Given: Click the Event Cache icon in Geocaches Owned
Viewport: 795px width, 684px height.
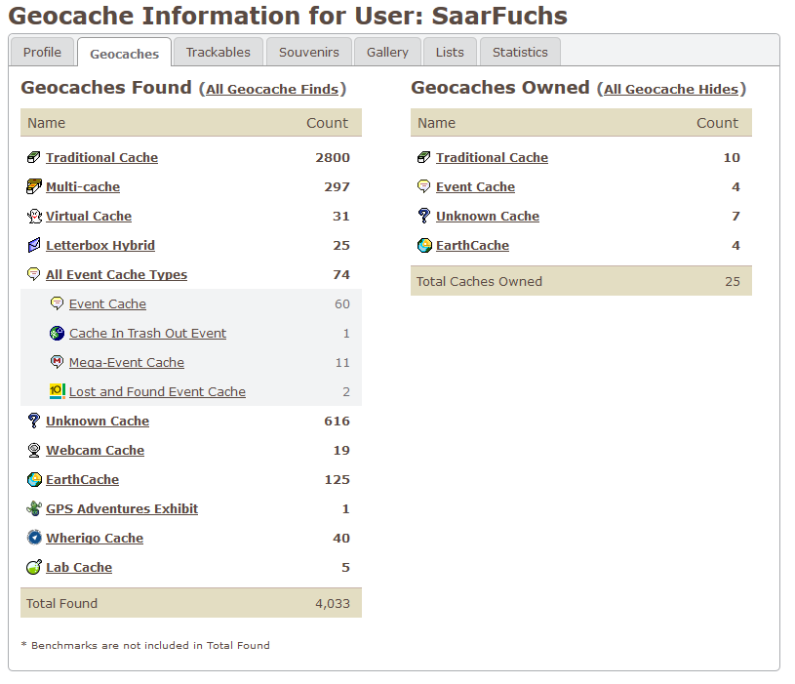Looking at the screenshot, I should pyautogui.click(x=424, y=186).
